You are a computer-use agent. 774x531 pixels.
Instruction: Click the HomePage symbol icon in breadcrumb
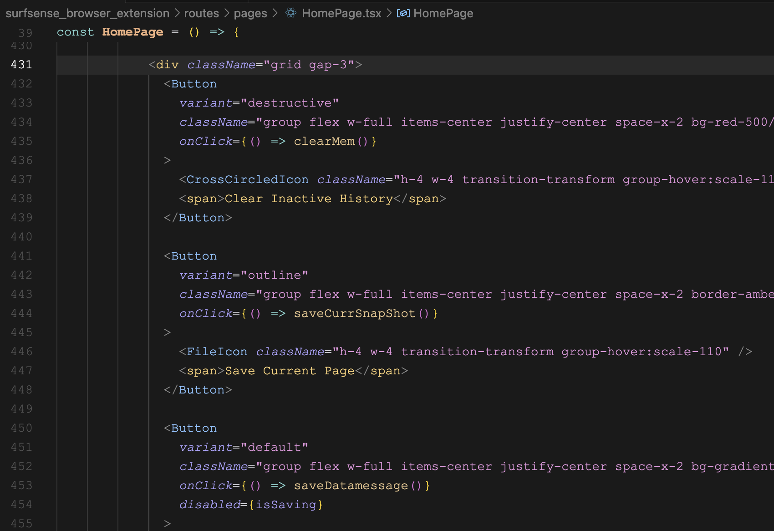coord(403,13)
